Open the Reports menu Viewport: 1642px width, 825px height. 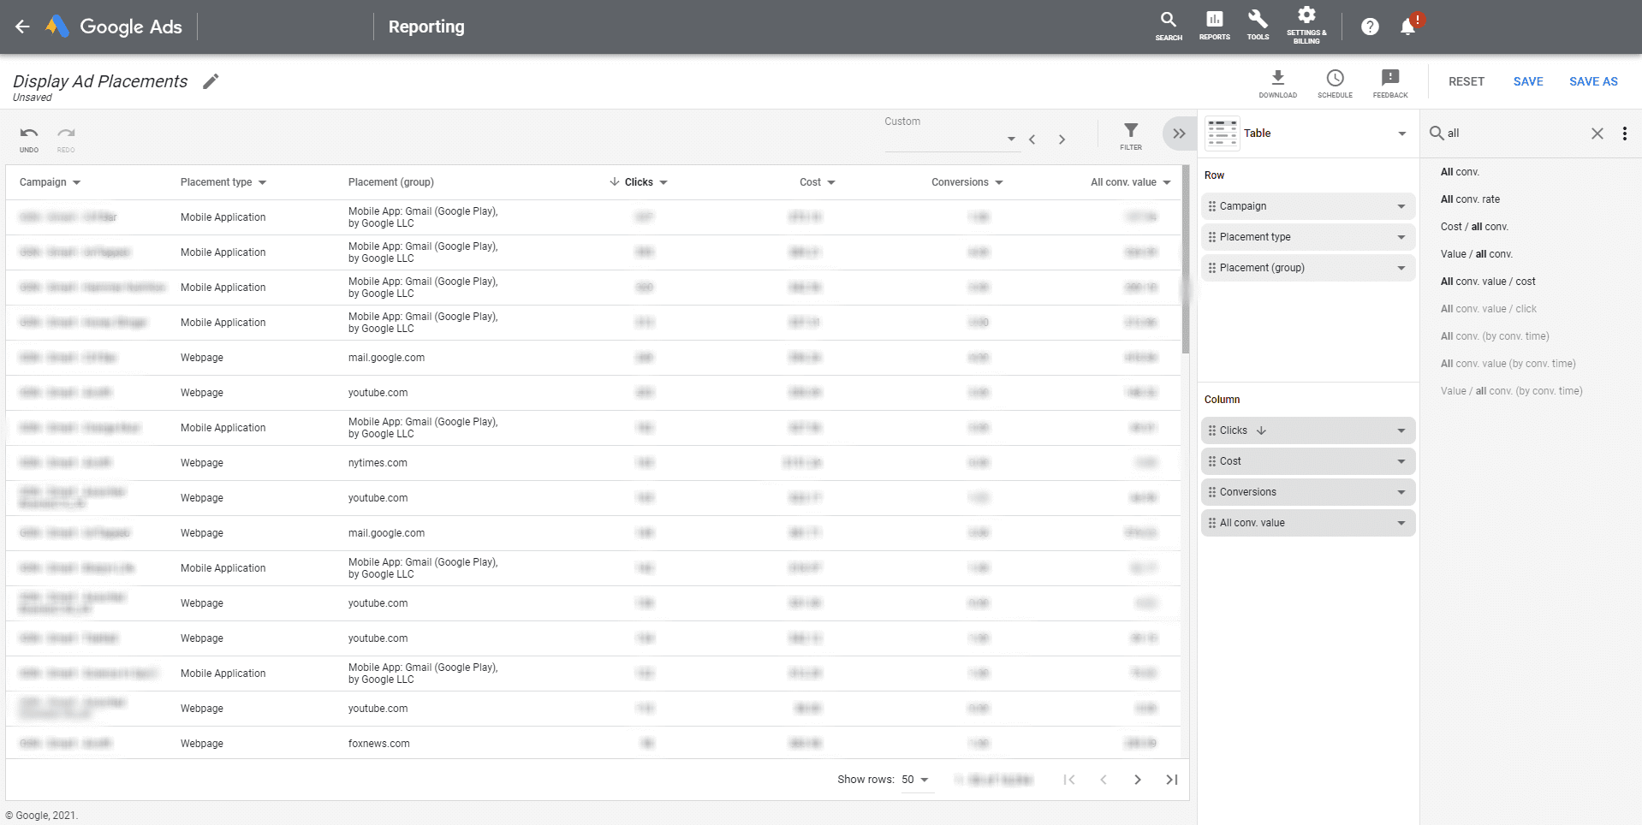coord(1213,24)
